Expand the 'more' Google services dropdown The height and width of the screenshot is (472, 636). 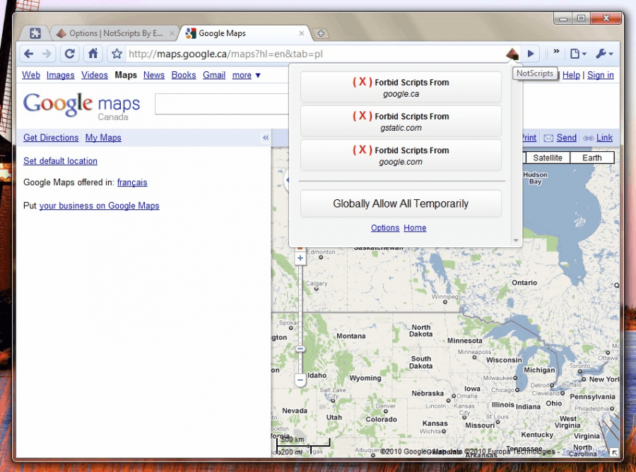(x=247, y=75)
